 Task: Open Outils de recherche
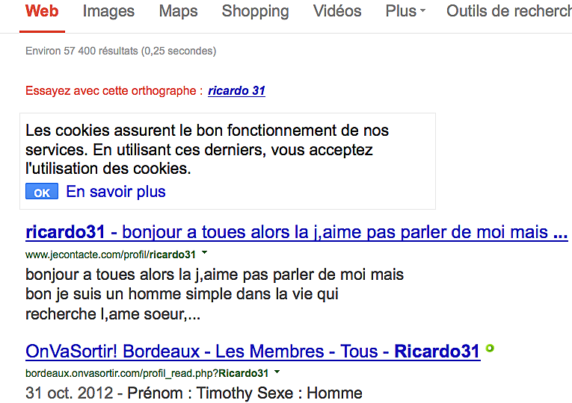click(508, 11)
